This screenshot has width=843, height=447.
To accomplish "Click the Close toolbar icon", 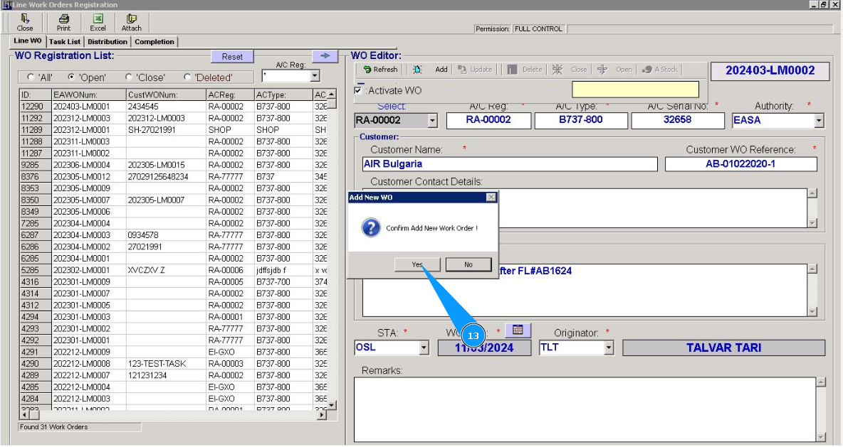I will [x=25, y=22].
